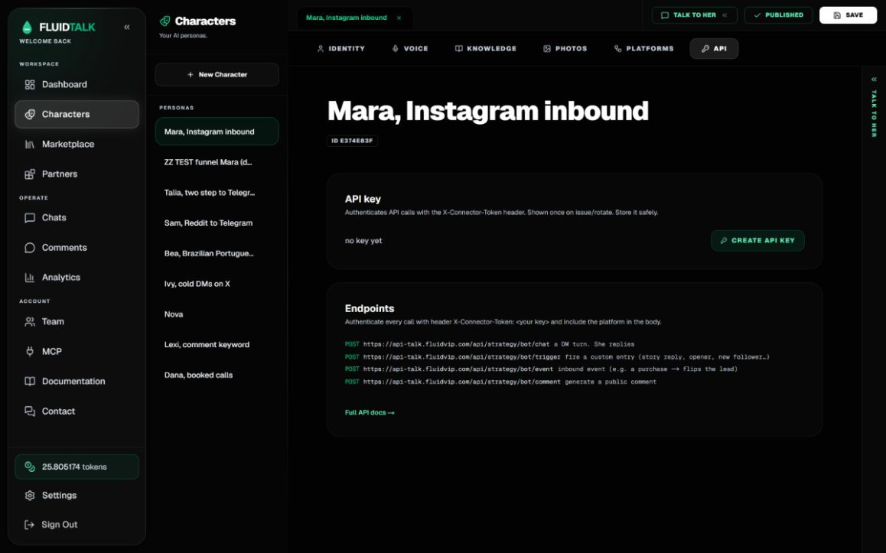This screenshot has width=886, height=553.
Task: Open the Full API docs link
Action: [x=370, y=413]
